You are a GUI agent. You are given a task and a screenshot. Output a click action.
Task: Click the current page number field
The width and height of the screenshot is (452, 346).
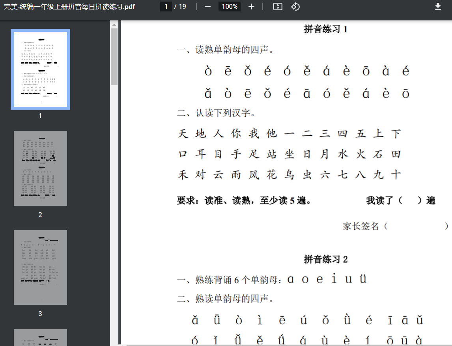[x=166, y=7]
